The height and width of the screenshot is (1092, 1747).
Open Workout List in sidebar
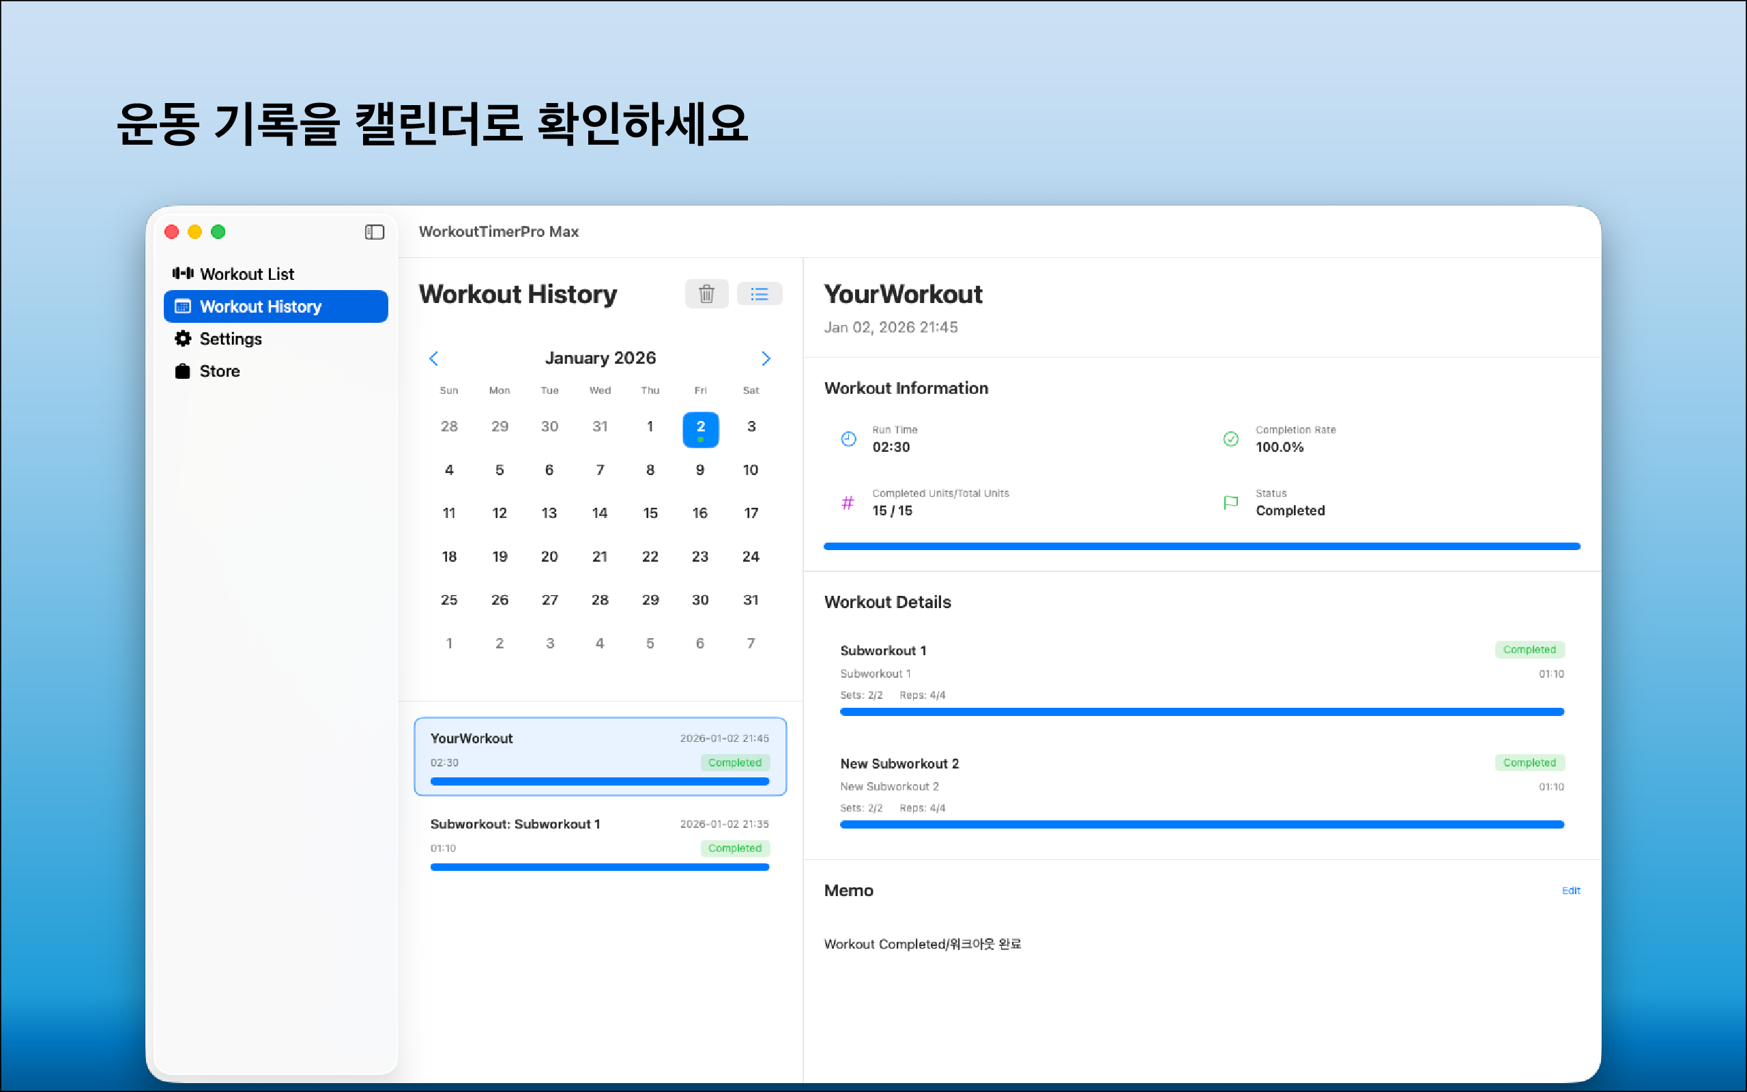247,274
